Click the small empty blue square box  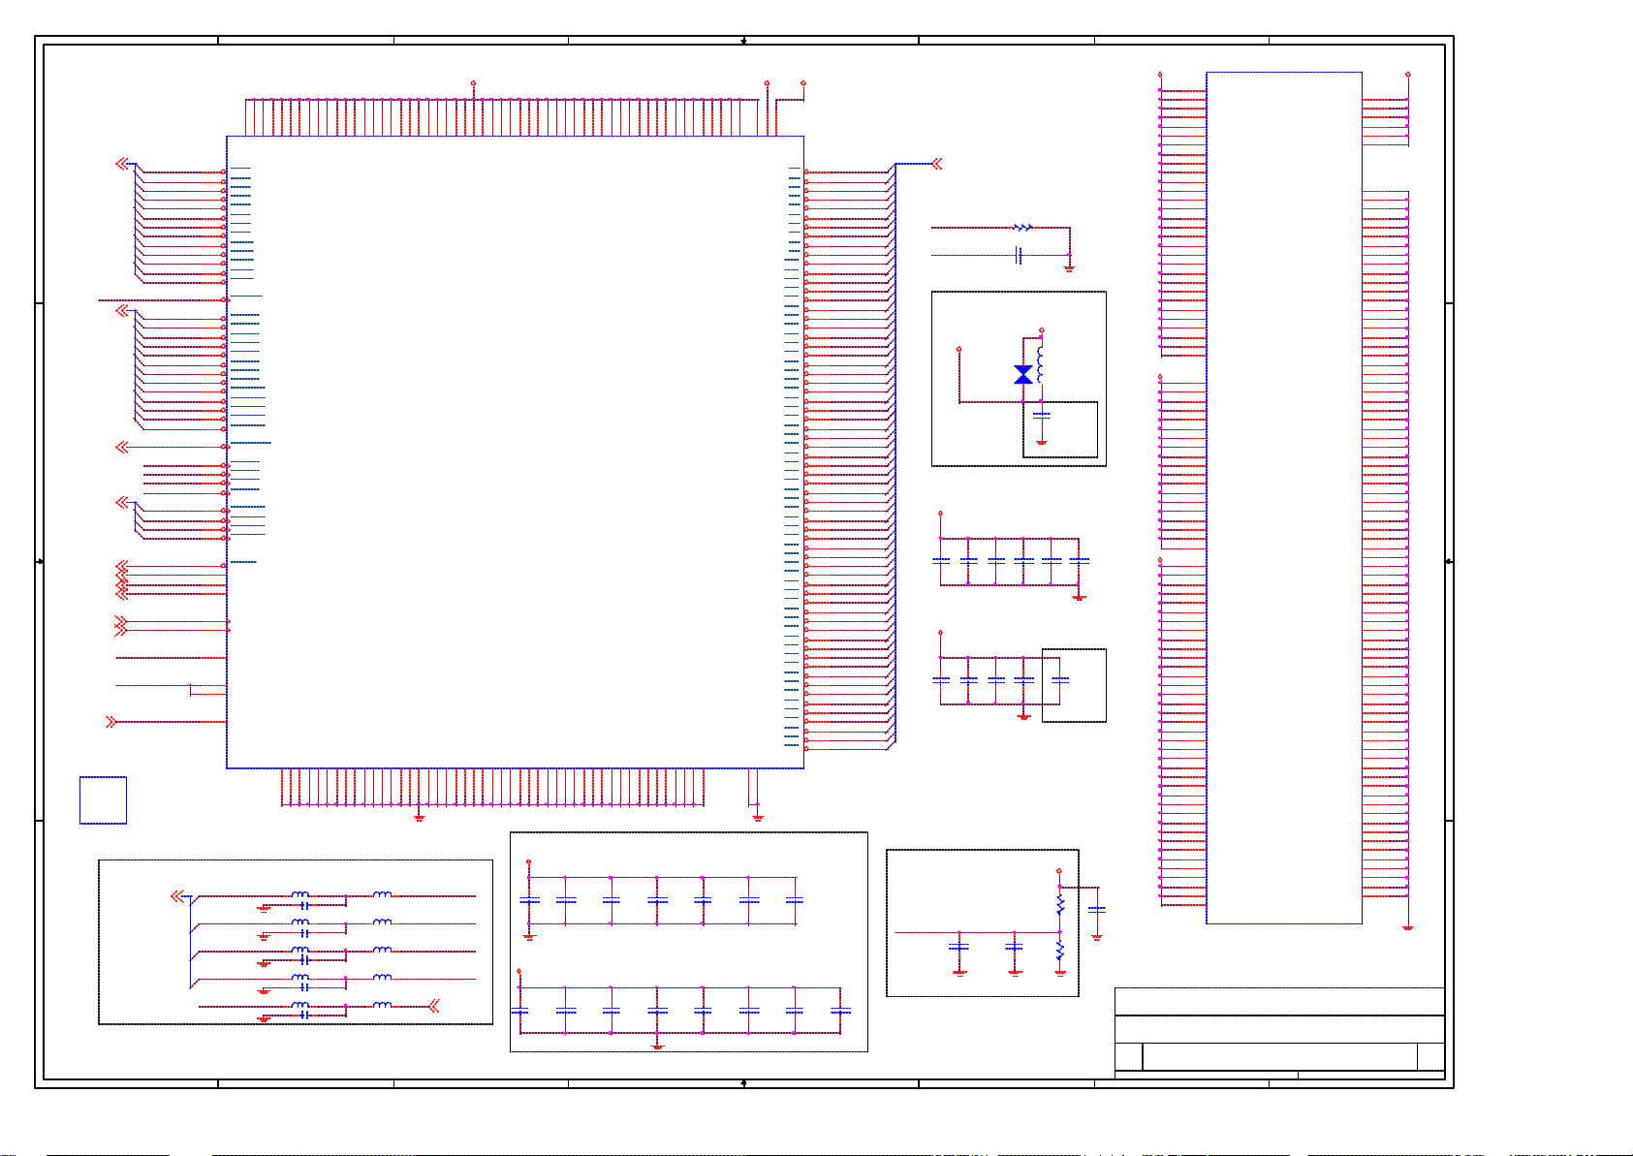[103, 800]
